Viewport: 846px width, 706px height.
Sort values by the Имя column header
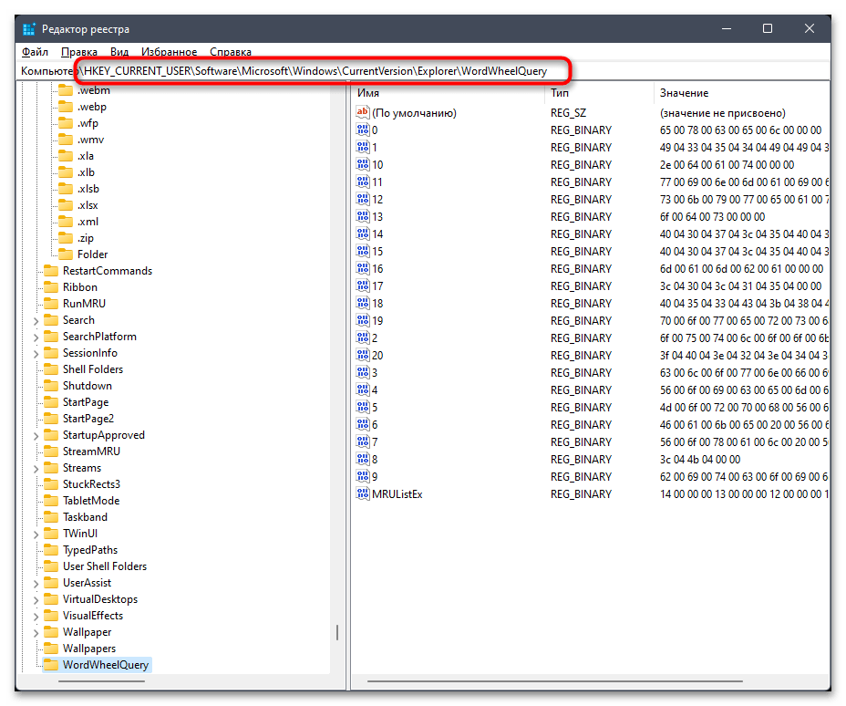pos(448,93)
